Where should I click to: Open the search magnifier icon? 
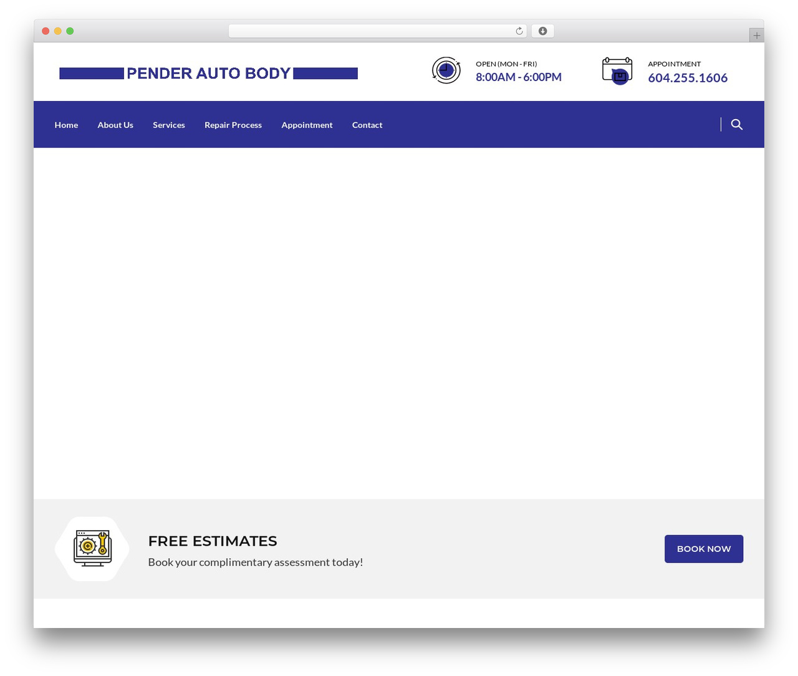point(737,125)
